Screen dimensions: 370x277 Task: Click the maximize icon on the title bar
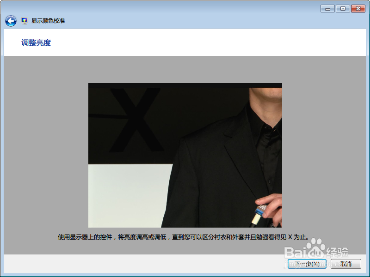click(343, 8)
